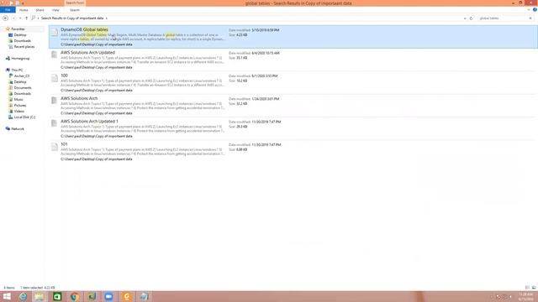Open Videos folder under This PC
The height and width of the screenshot is (302, 538).
click(18, 111)
